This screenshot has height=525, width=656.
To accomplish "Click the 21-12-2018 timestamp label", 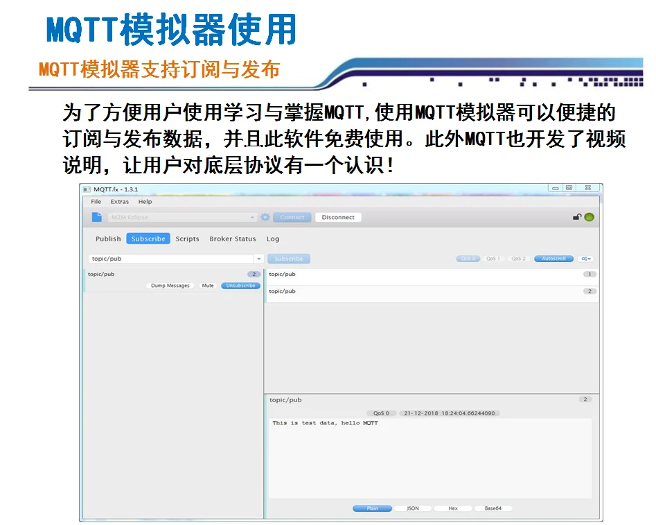I will (x=450, y=413).
